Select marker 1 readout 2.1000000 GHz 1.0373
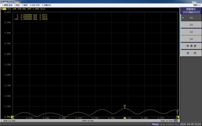This screenshot has height=126, width=202. click(x=32, y=15)
